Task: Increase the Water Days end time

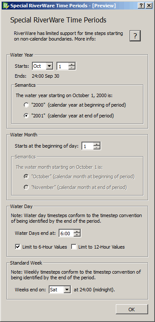Action: [x=77, y=231]
